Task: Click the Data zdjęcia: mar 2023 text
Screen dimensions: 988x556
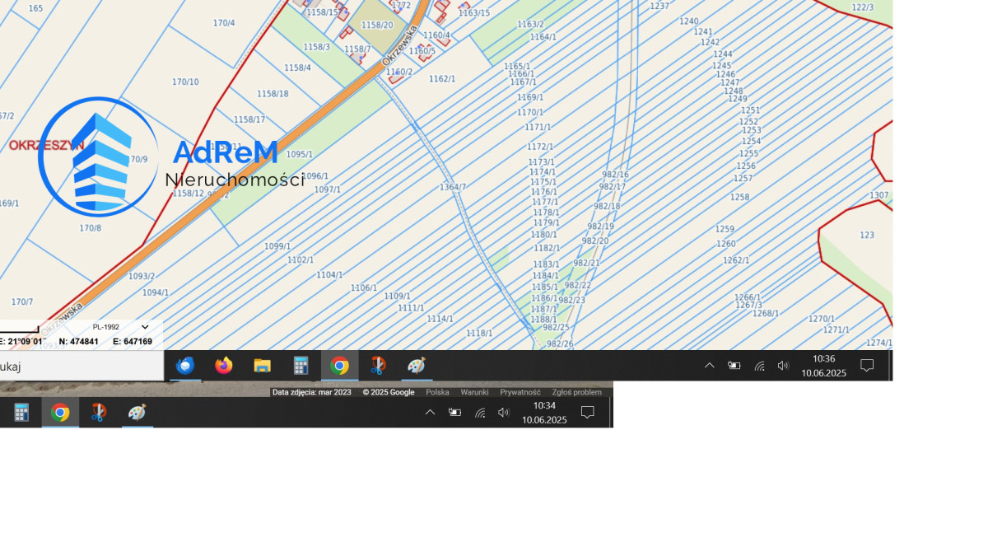Action: [312, 392]
